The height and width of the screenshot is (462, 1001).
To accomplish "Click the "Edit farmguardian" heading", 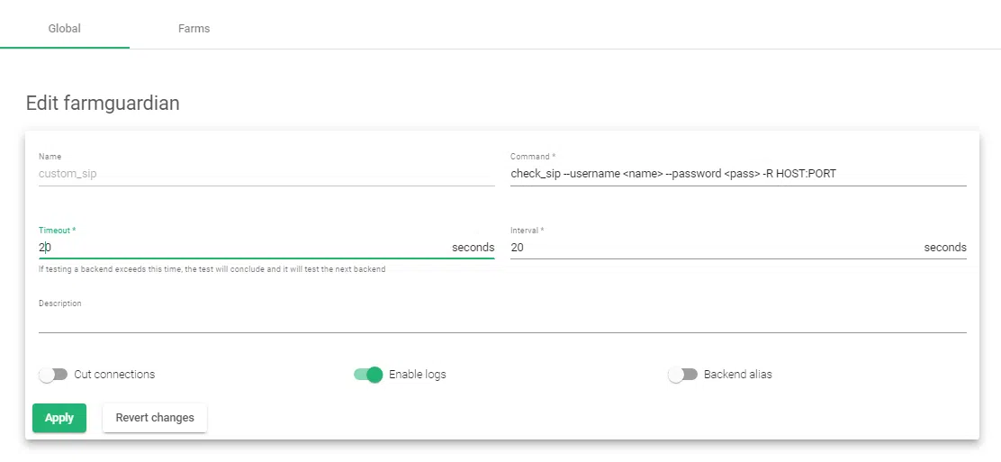I will click(103, 104).
